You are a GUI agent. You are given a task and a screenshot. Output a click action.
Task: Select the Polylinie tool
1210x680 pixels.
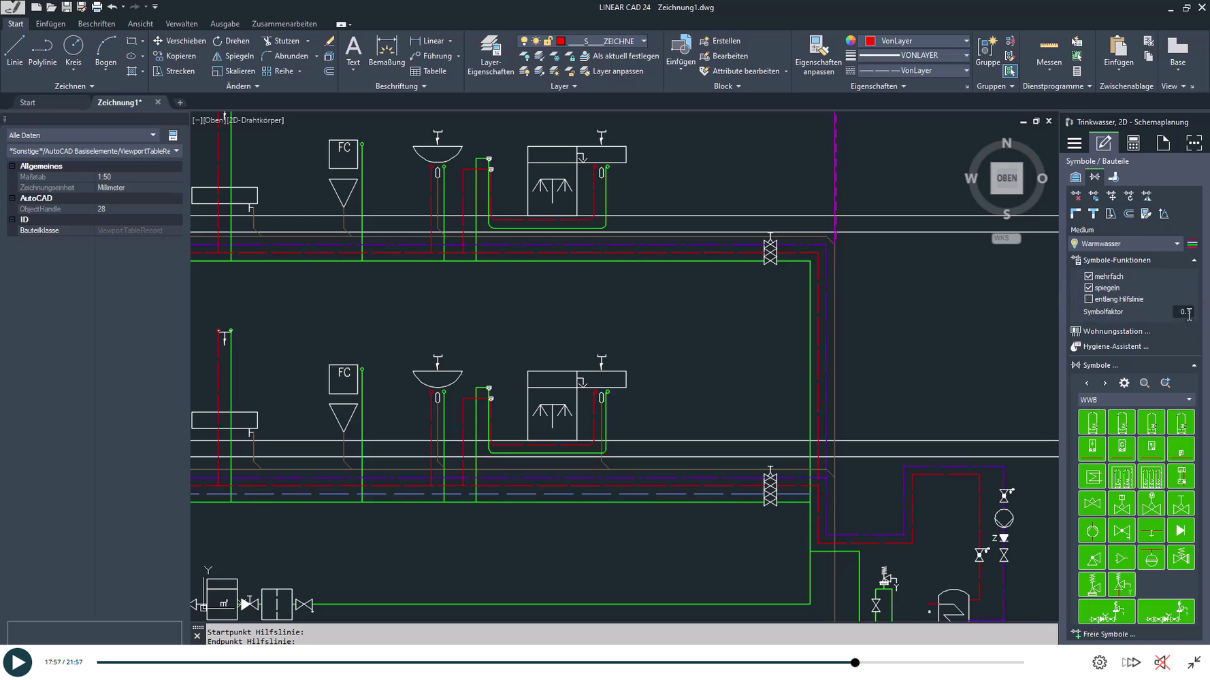pos(42,52)
